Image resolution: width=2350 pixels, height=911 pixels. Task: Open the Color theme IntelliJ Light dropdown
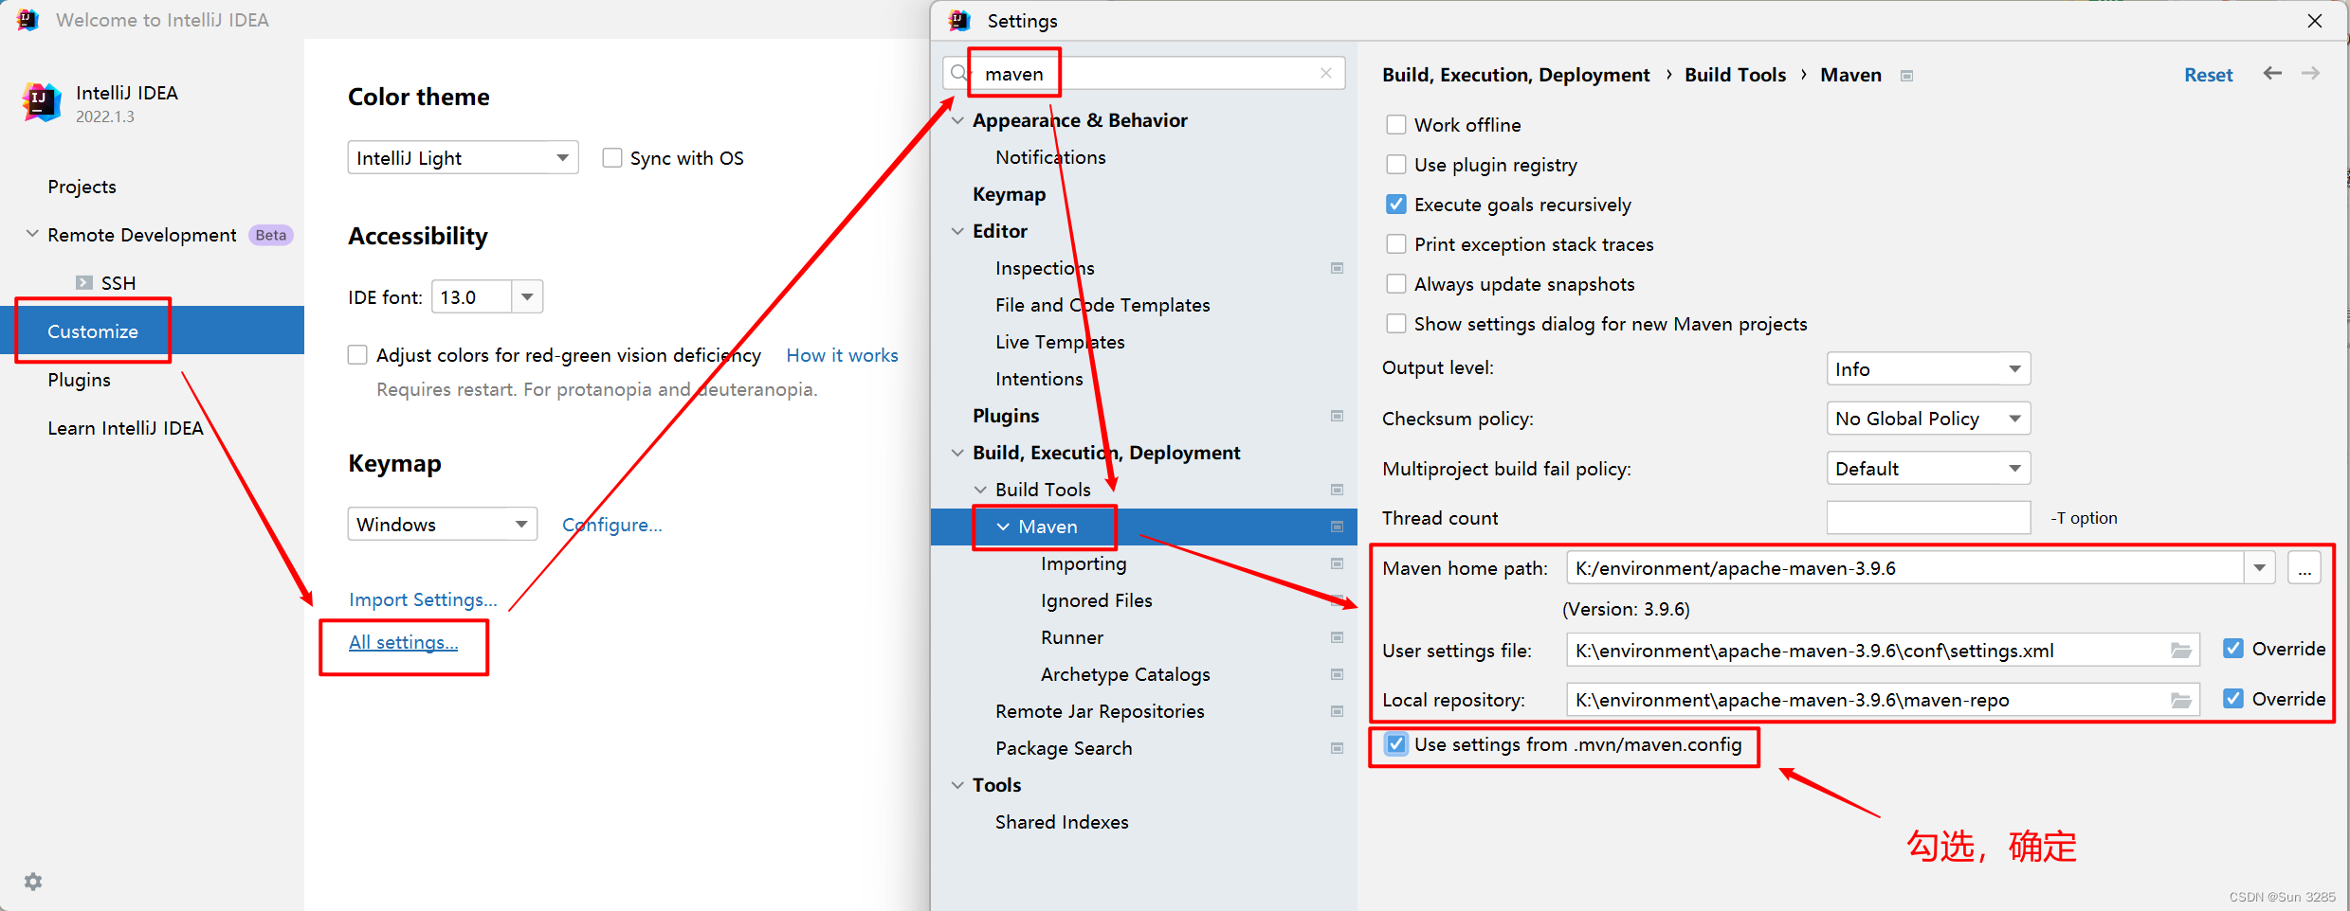pyautogui.click(x=463, y=157)
